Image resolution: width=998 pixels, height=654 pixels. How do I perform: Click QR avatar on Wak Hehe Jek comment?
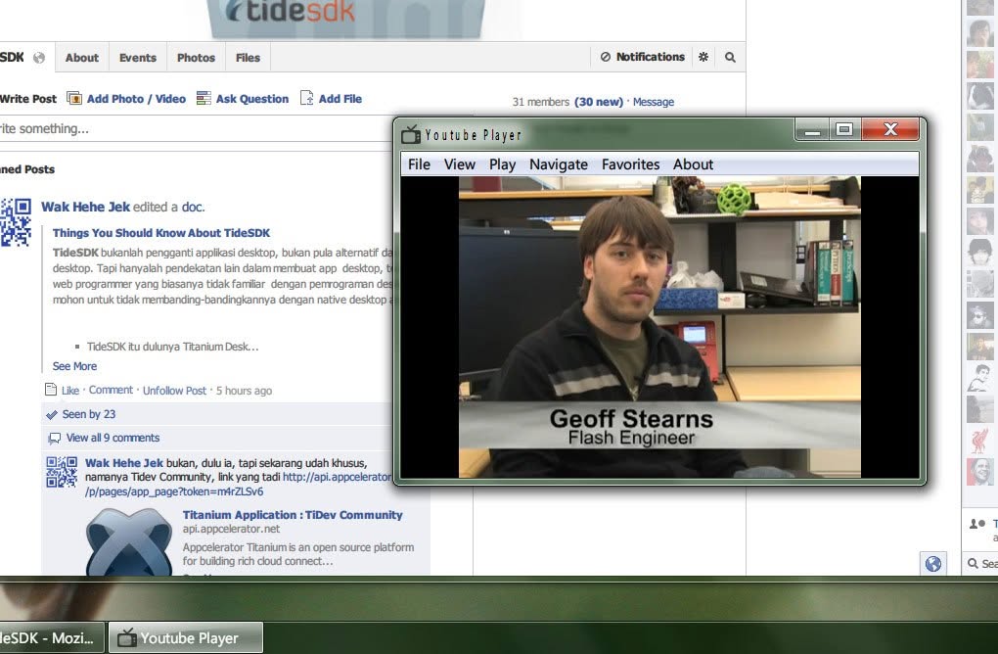coord(62,472)
